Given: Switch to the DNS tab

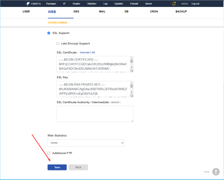Looking at the screenshot, I should (76, 11).
